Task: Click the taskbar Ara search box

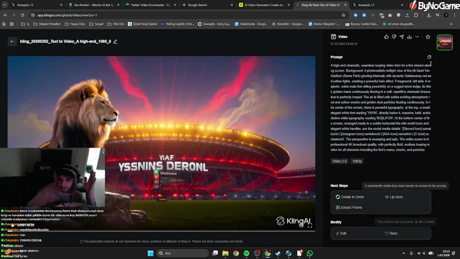Action: coord(183,253)
